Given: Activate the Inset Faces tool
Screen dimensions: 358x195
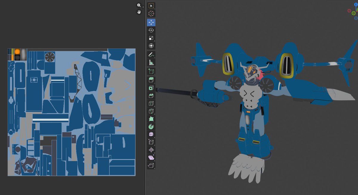Looking at the screenshot, I should [151, 88].
